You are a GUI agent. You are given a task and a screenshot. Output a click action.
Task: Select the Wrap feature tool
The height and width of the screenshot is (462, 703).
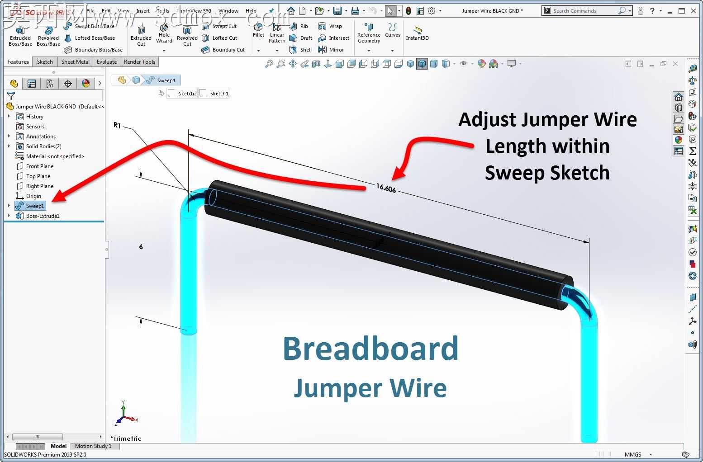330,26
